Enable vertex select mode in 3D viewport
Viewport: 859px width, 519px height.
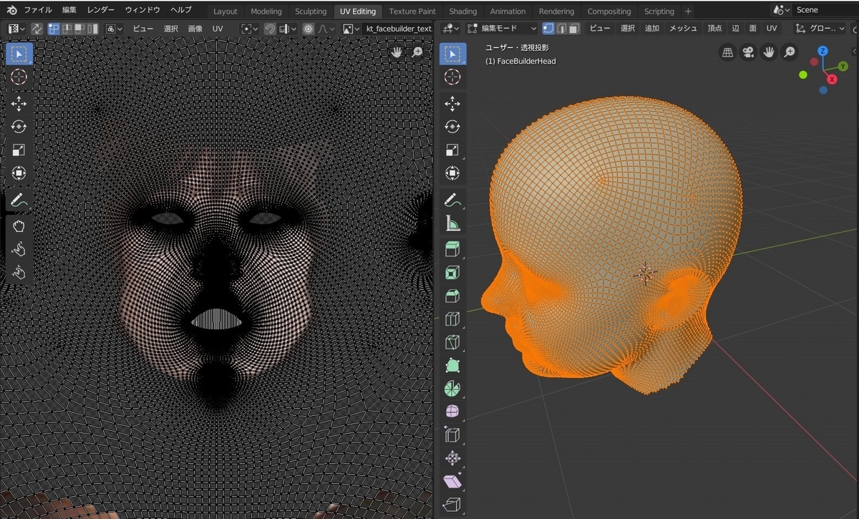548,29
